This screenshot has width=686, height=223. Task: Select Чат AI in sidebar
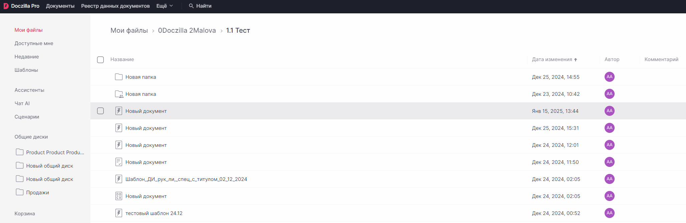click(x=22, y=103)
